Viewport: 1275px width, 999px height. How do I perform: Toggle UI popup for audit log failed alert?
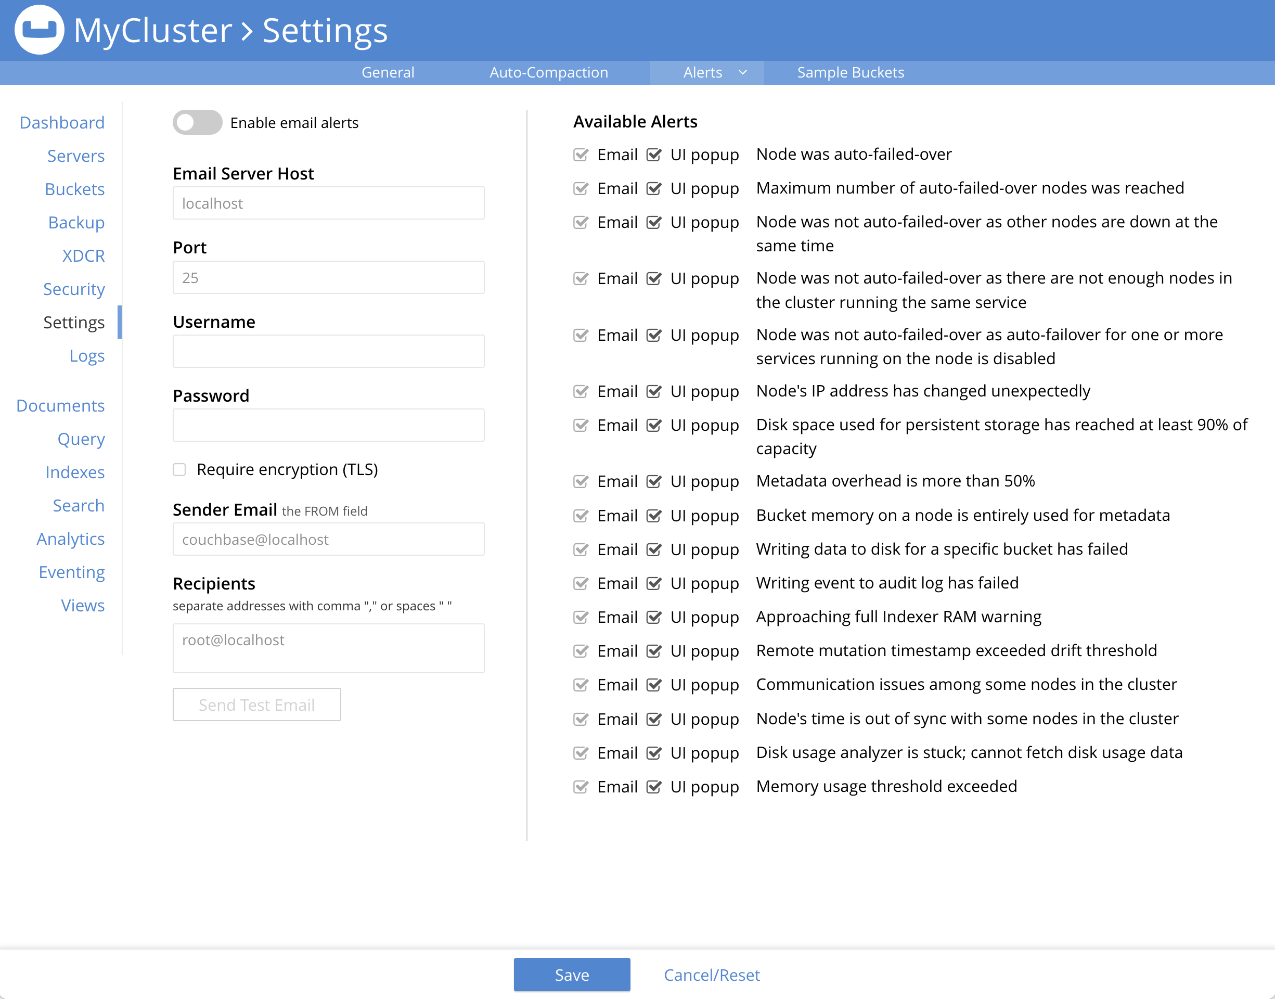click(654, 584)
